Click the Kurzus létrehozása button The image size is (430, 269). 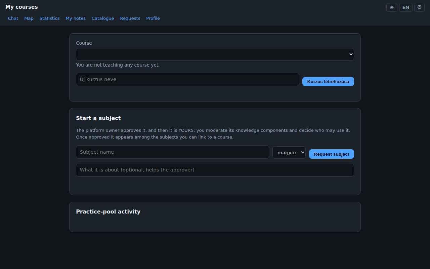click(x=328, y=81)
